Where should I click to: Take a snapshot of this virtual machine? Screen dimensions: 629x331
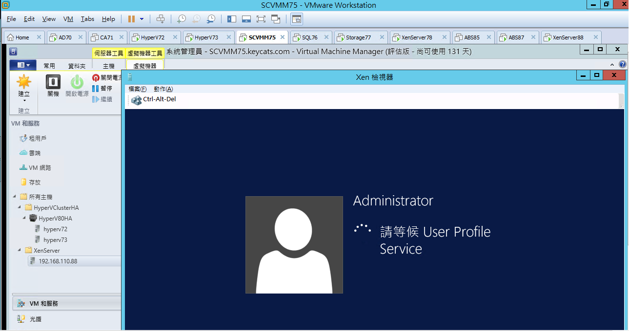point(182,19)
